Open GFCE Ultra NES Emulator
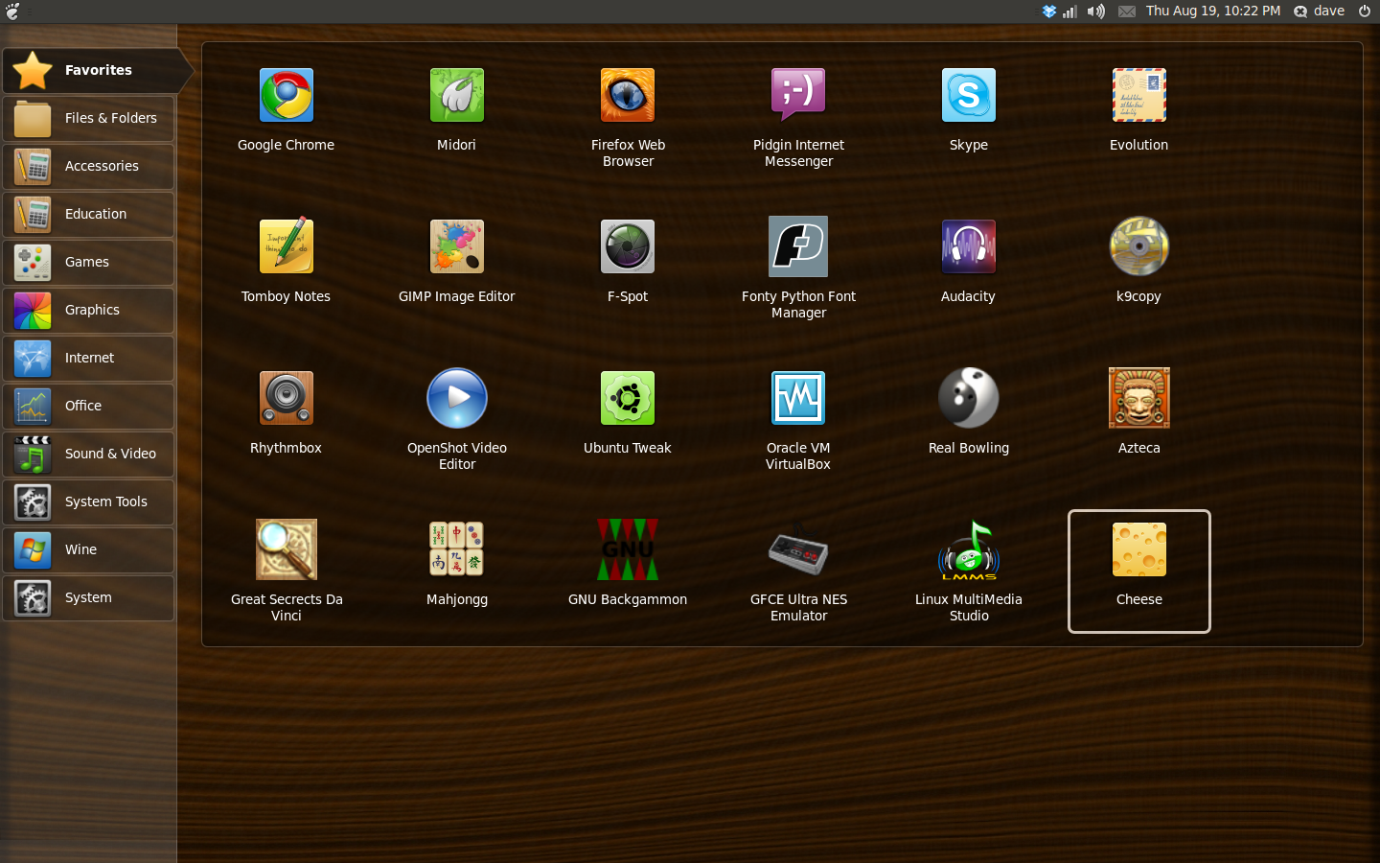 798,571
